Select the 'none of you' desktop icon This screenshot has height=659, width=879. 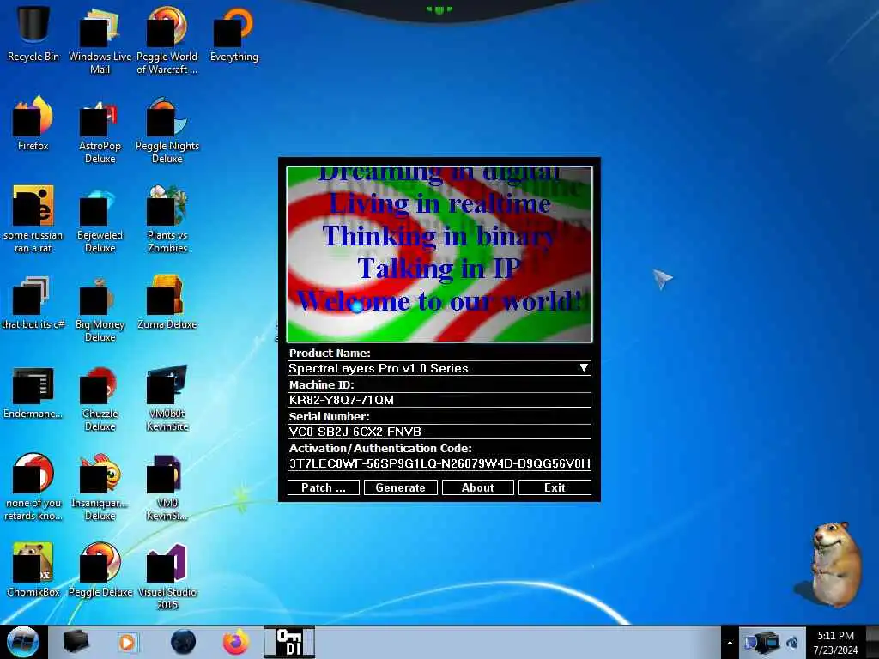point(33,487)
